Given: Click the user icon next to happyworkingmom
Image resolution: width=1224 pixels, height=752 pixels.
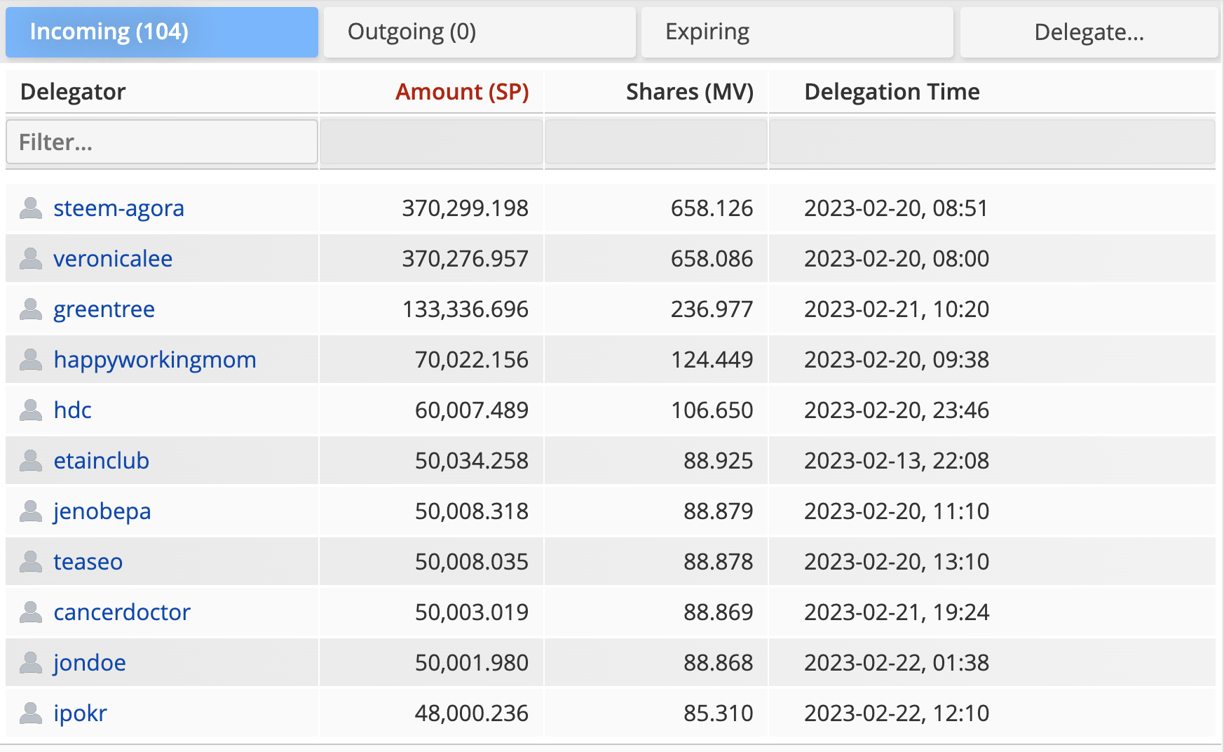Looking at the screenshot, I should coord(31,360).
